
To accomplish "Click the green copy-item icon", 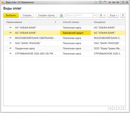I will click(62, 15).
